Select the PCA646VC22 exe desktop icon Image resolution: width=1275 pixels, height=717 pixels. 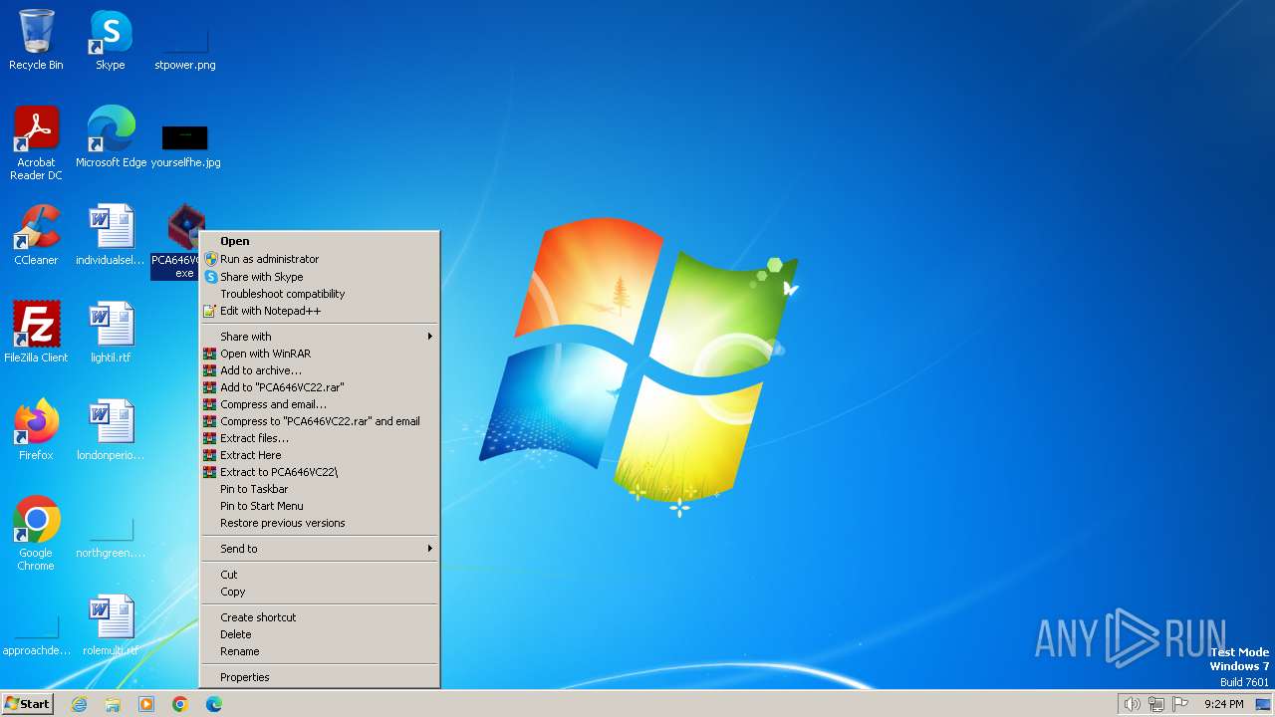click(177, 241)
